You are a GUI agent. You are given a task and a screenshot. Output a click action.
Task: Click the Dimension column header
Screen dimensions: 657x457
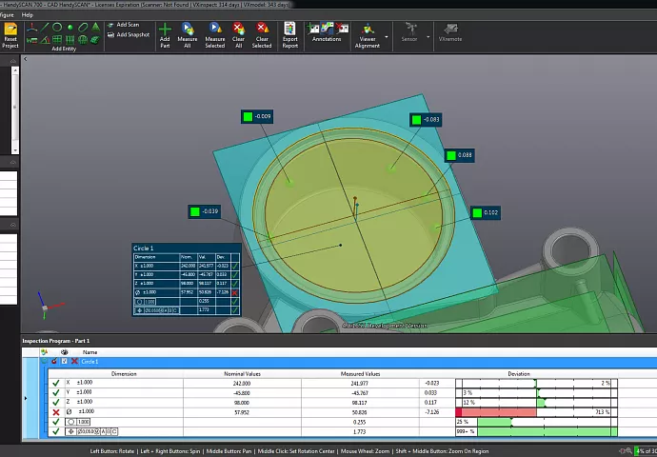point(124,373)
